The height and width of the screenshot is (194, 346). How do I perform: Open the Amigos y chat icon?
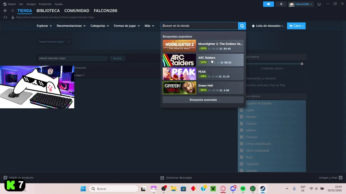click(x=341, y=178)
